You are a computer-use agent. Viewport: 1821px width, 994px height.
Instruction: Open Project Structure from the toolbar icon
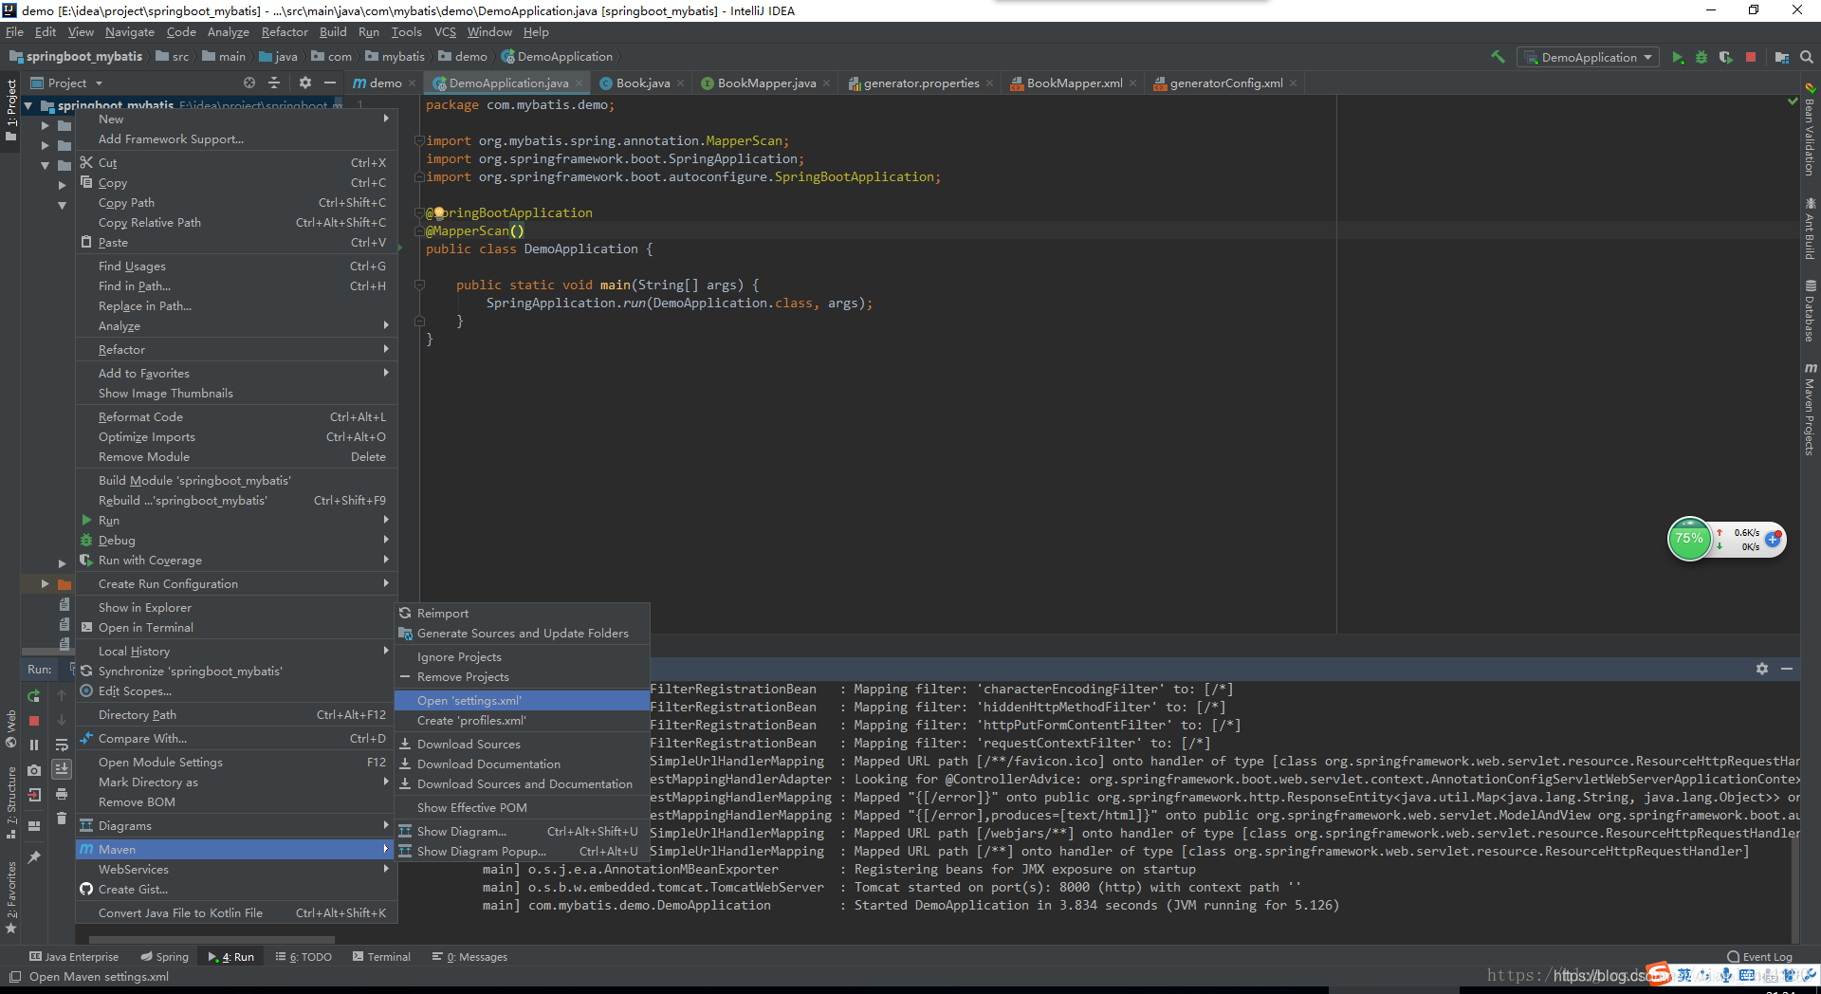1782,58
